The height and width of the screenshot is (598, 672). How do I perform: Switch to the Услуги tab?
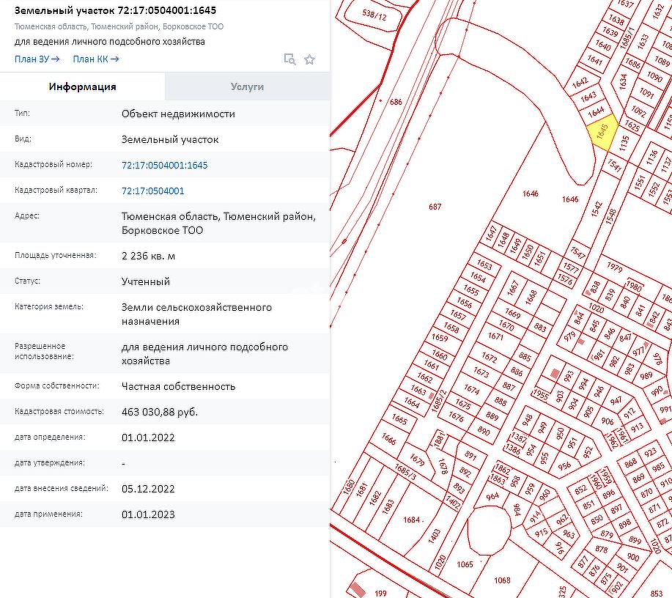247,86
